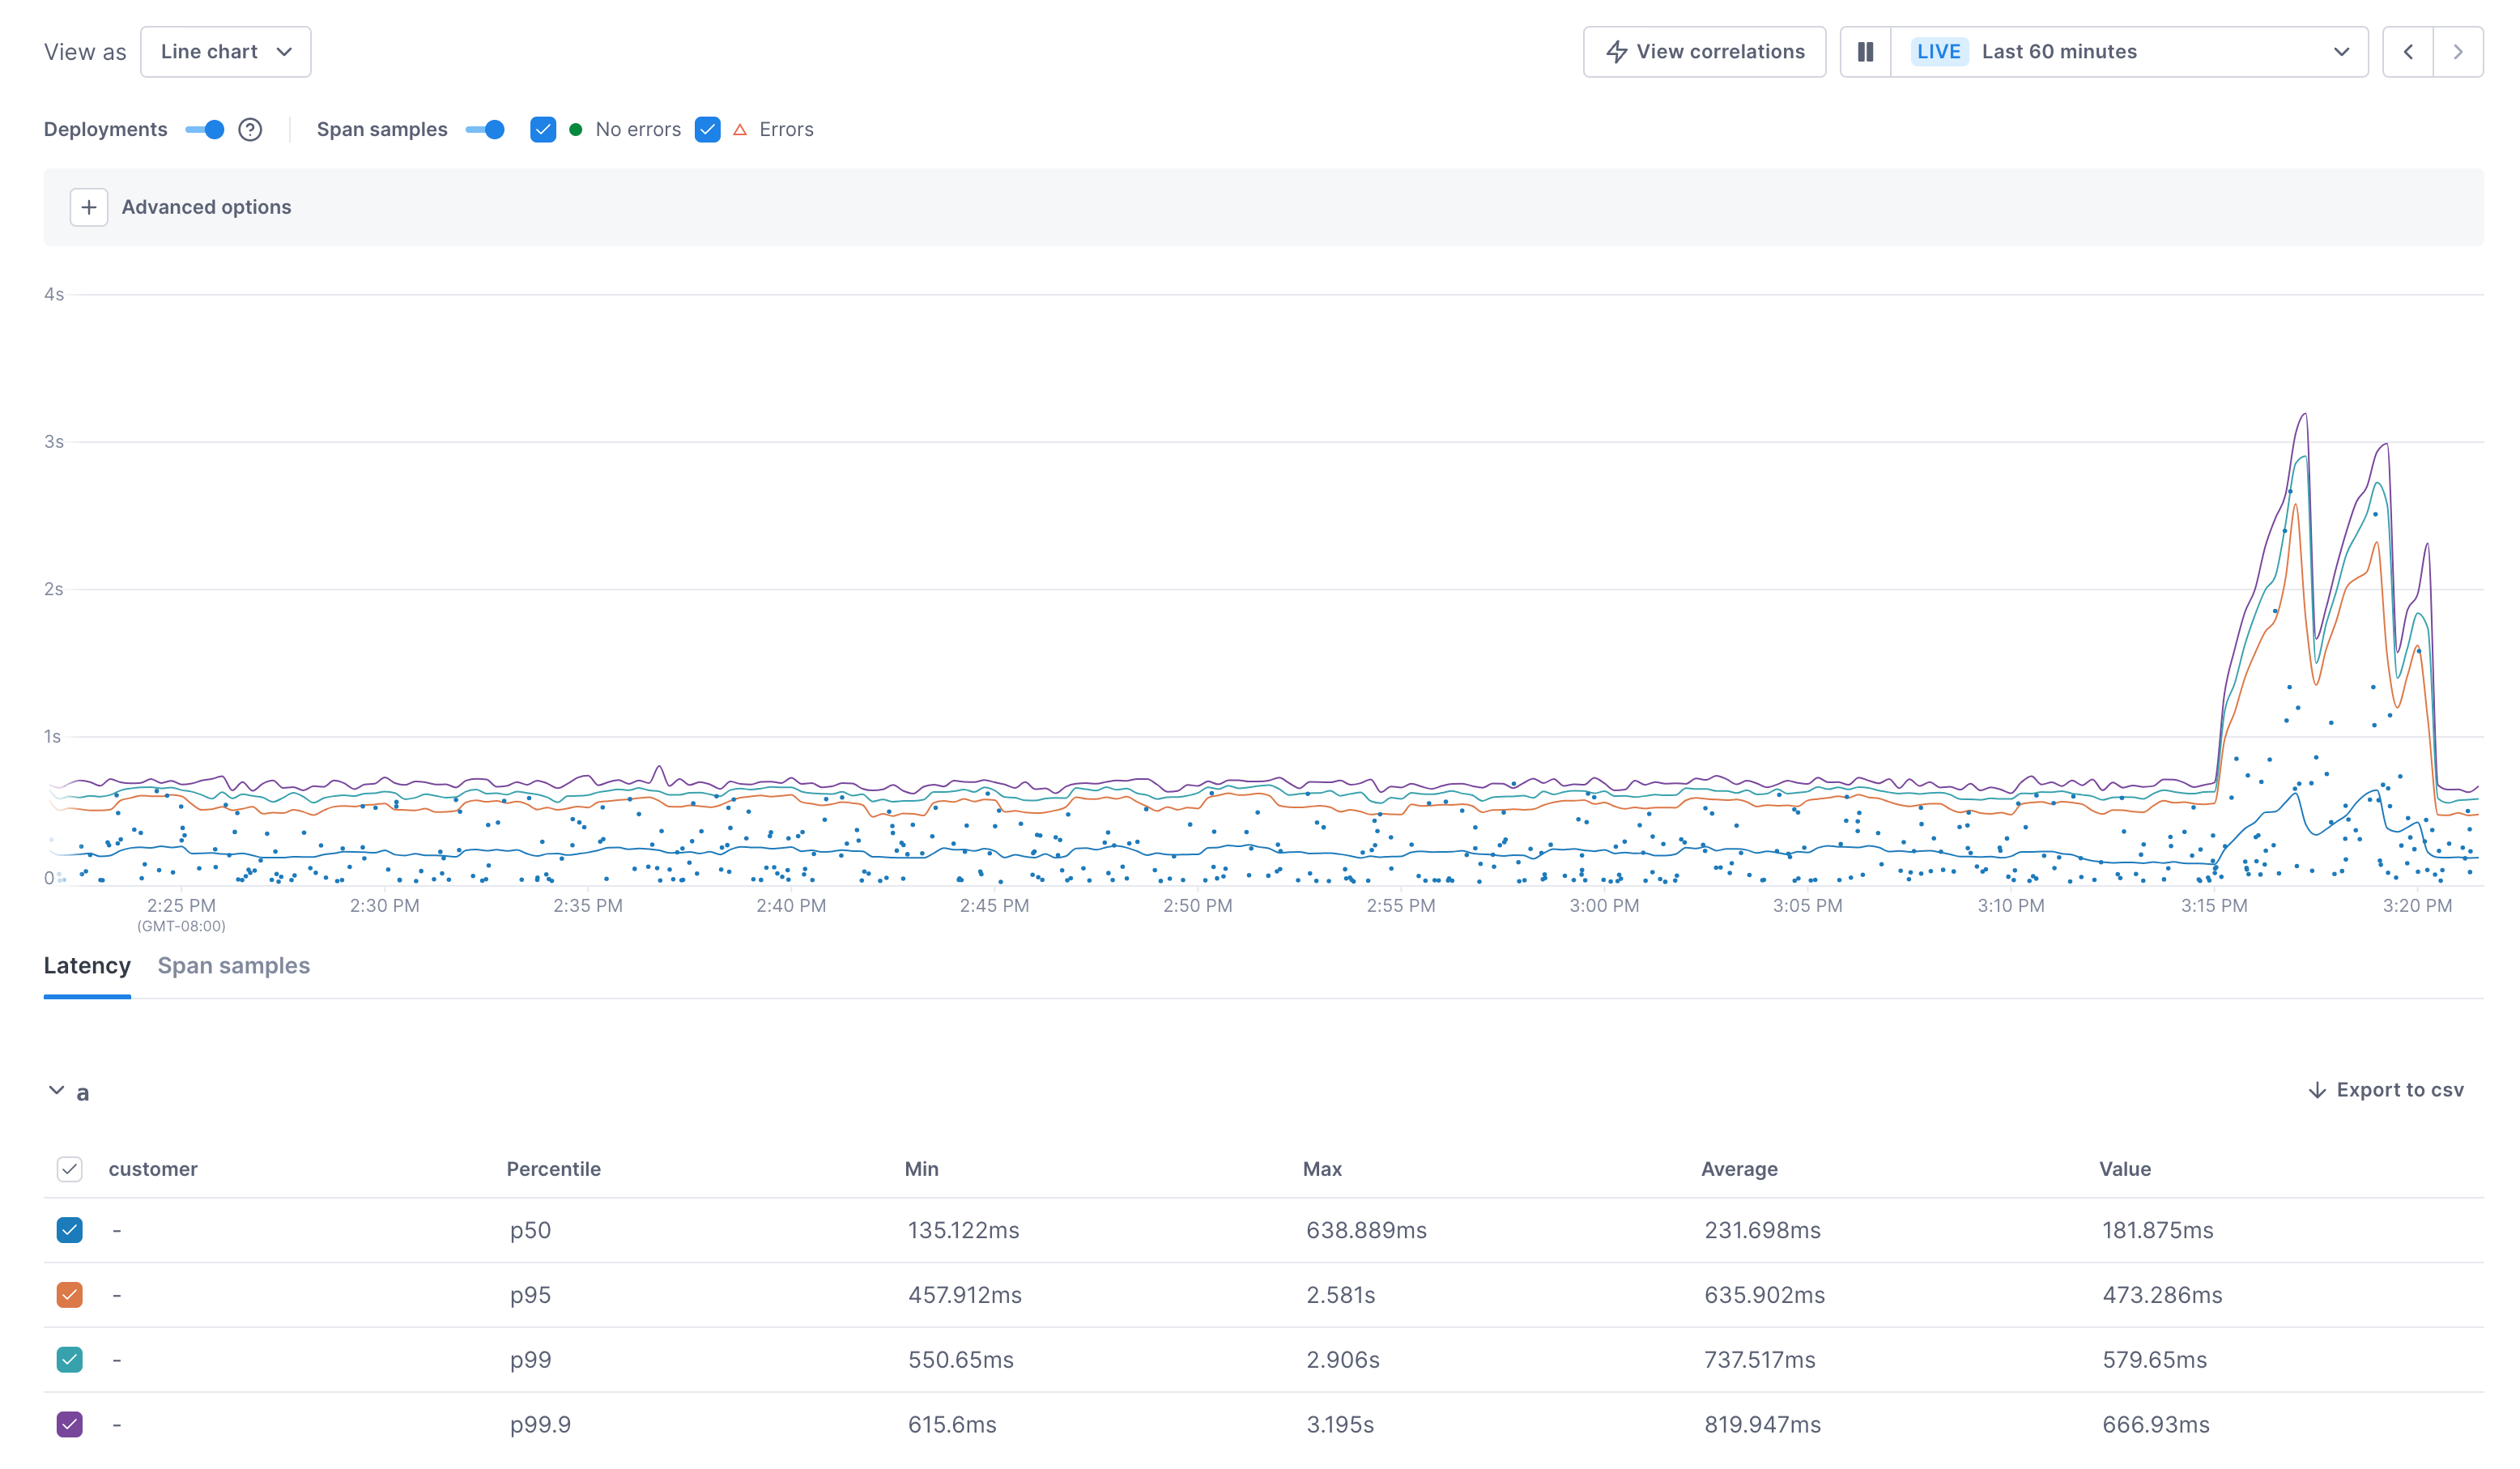
Task: Click the Deployments help question-mark icon
Action: point(250,130)
